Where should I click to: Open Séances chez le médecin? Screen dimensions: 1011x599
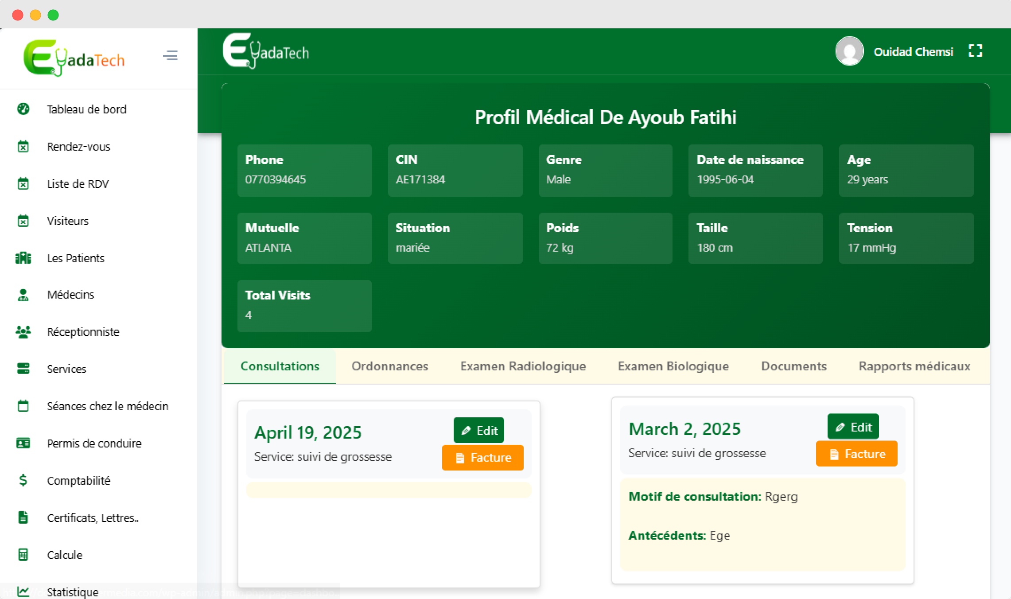click(x=108, y=406)
